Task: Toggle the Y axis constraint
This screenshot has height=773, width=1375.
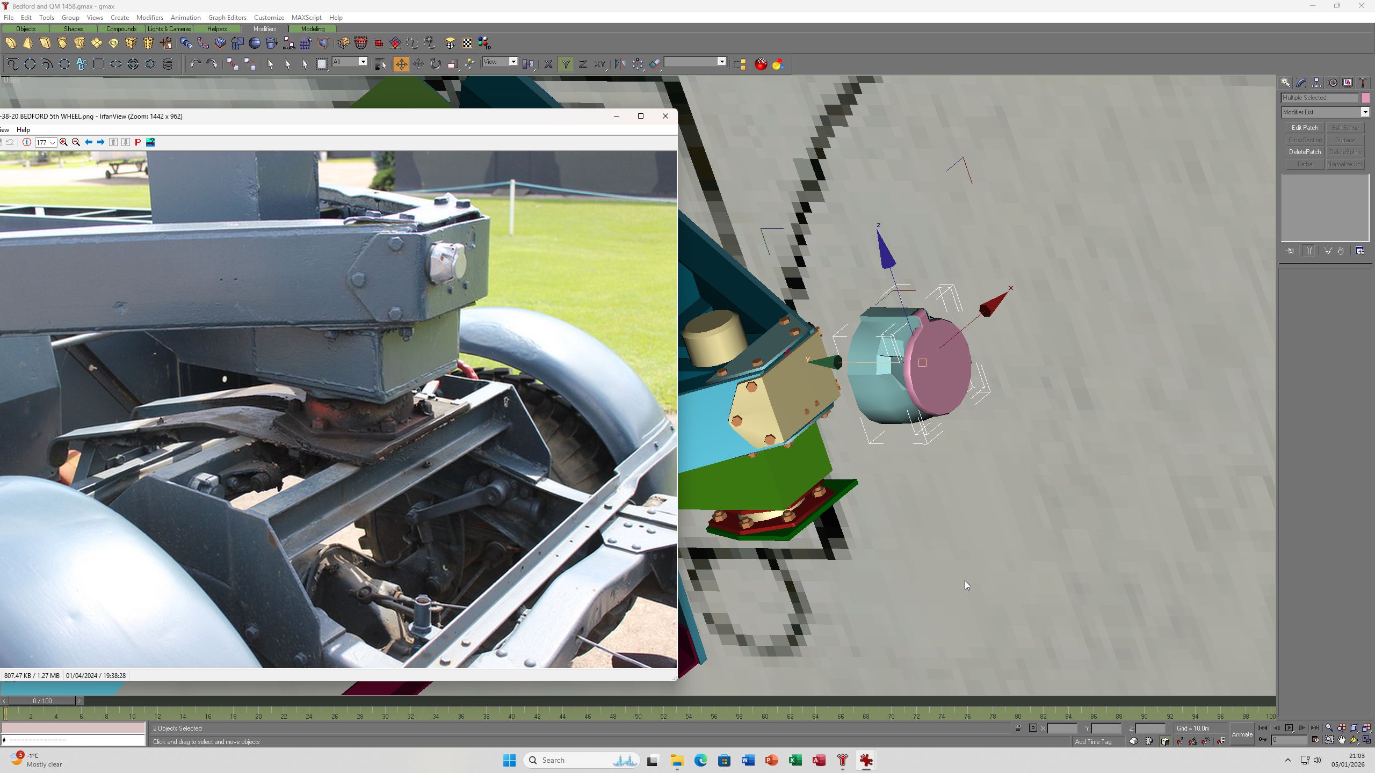Action: coord(566,64)
